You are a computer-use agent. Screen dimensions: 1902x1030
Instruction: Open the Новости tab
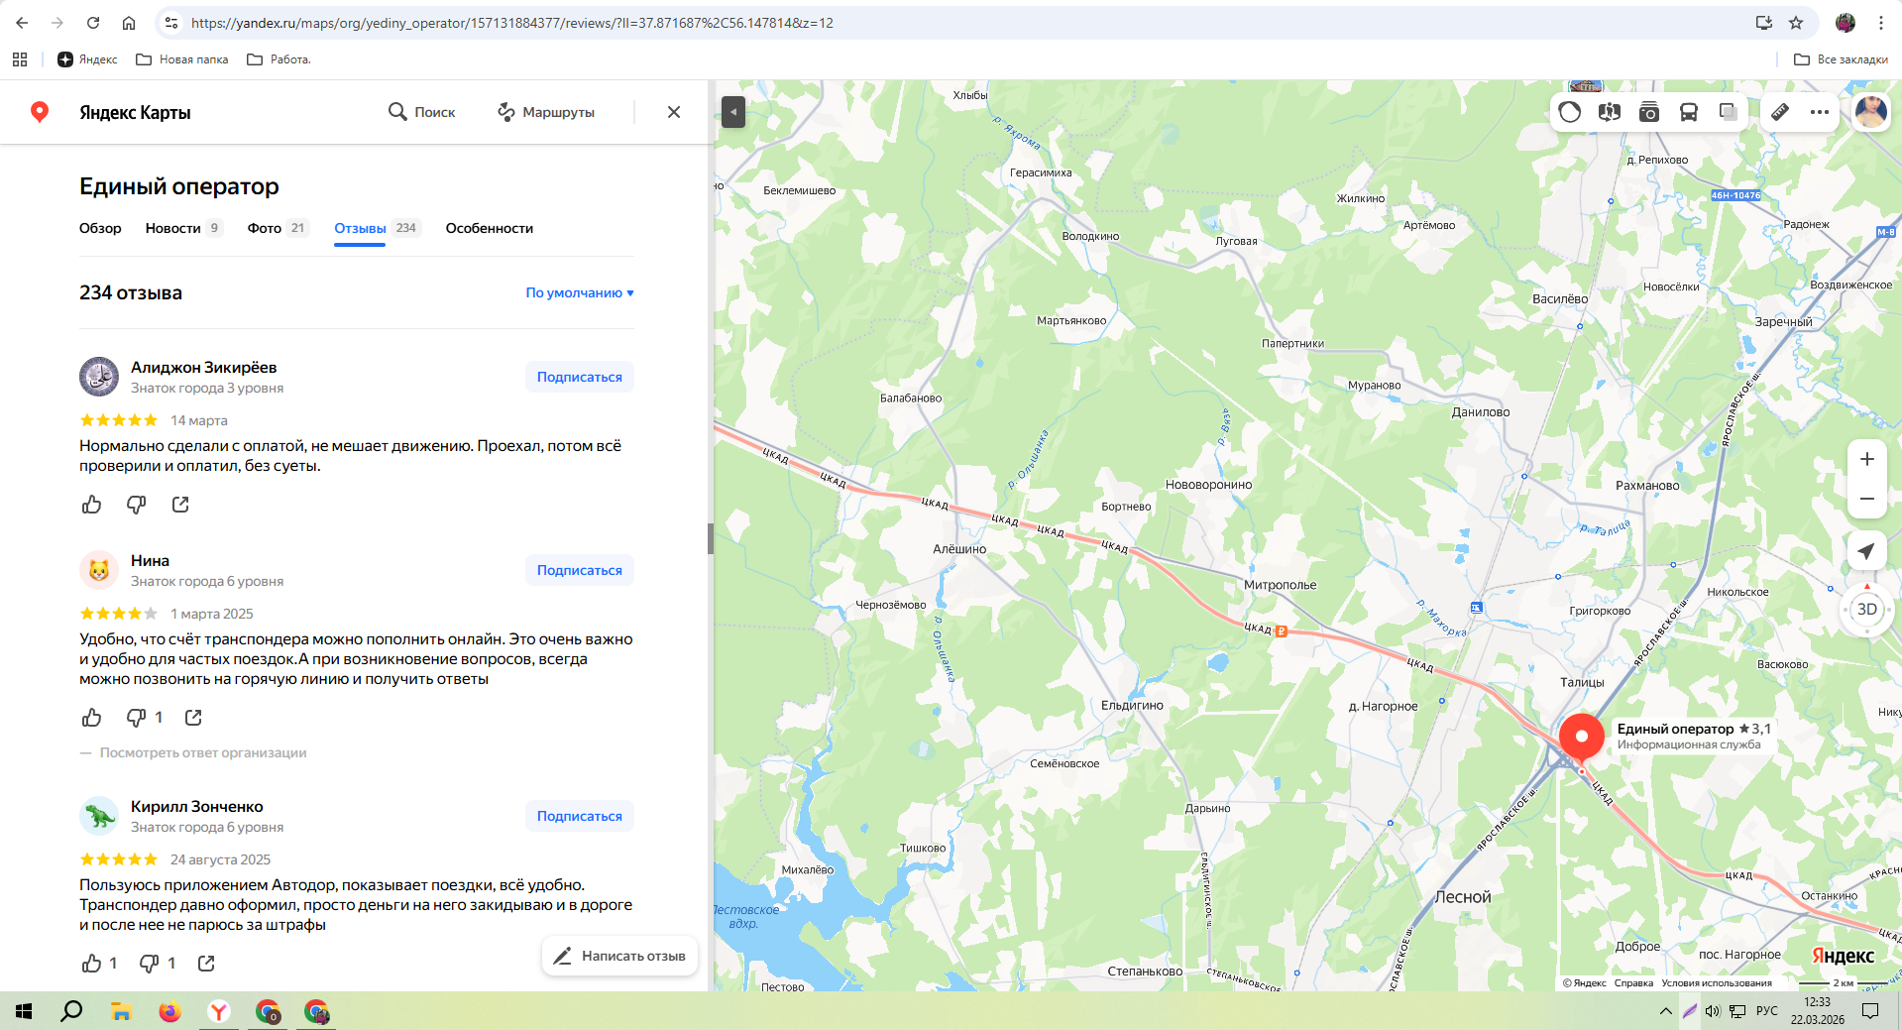pyautogui.click(x=184, y=228)
